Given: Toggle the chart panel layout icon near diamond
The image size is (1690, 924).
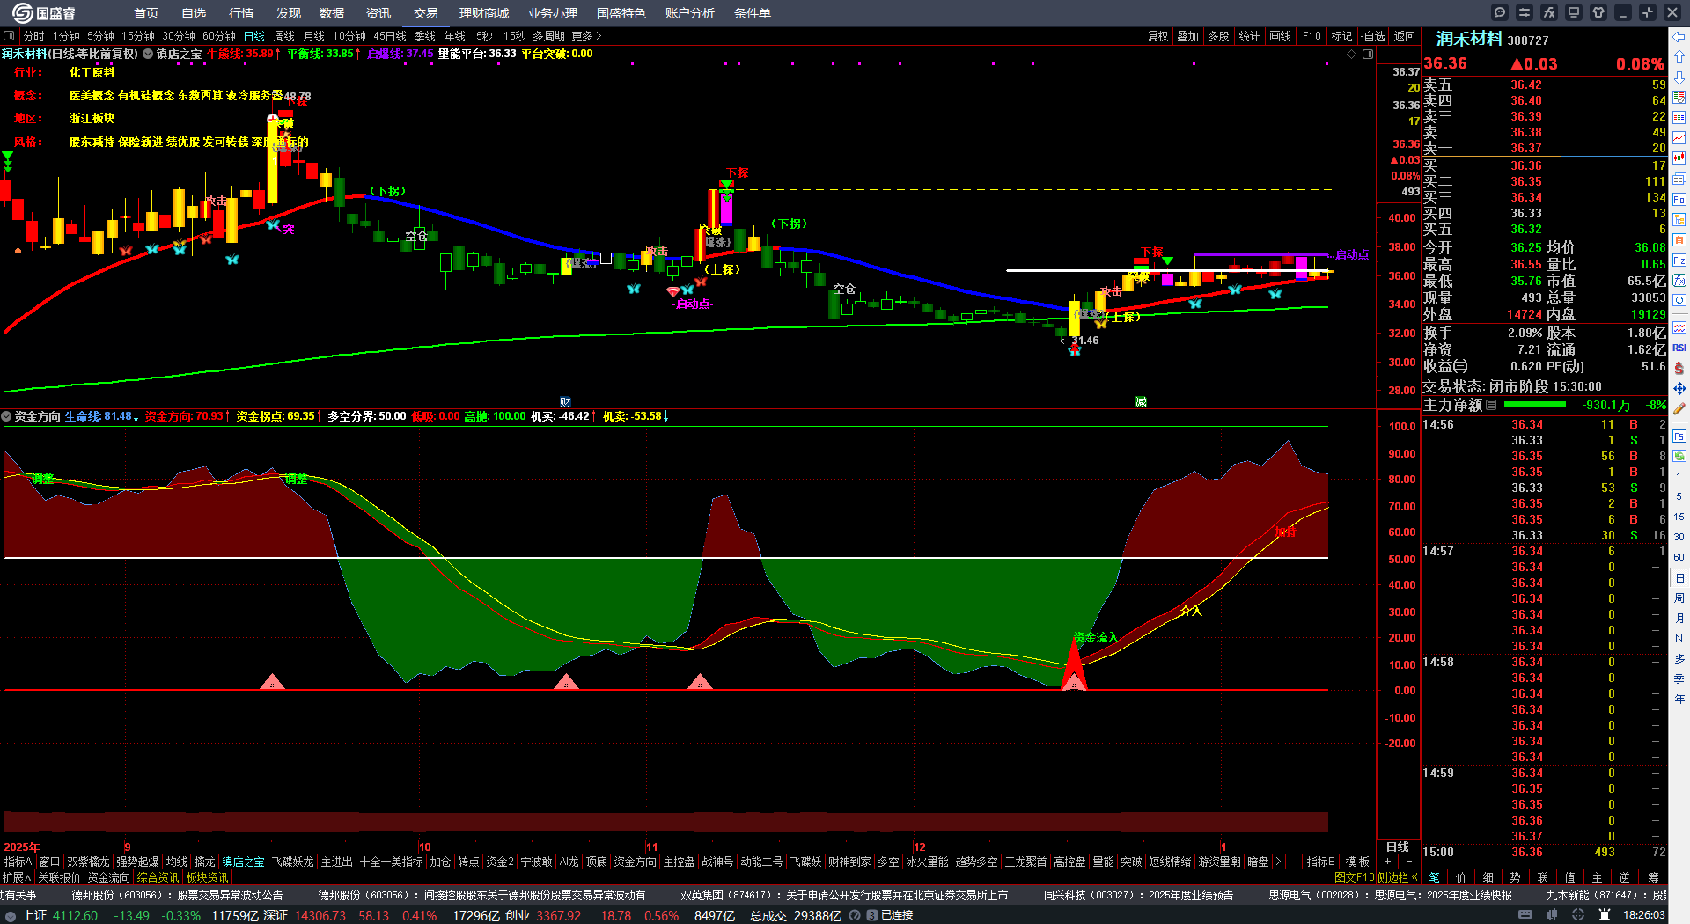Looking at the screenshot, I should coord(1368,55).
